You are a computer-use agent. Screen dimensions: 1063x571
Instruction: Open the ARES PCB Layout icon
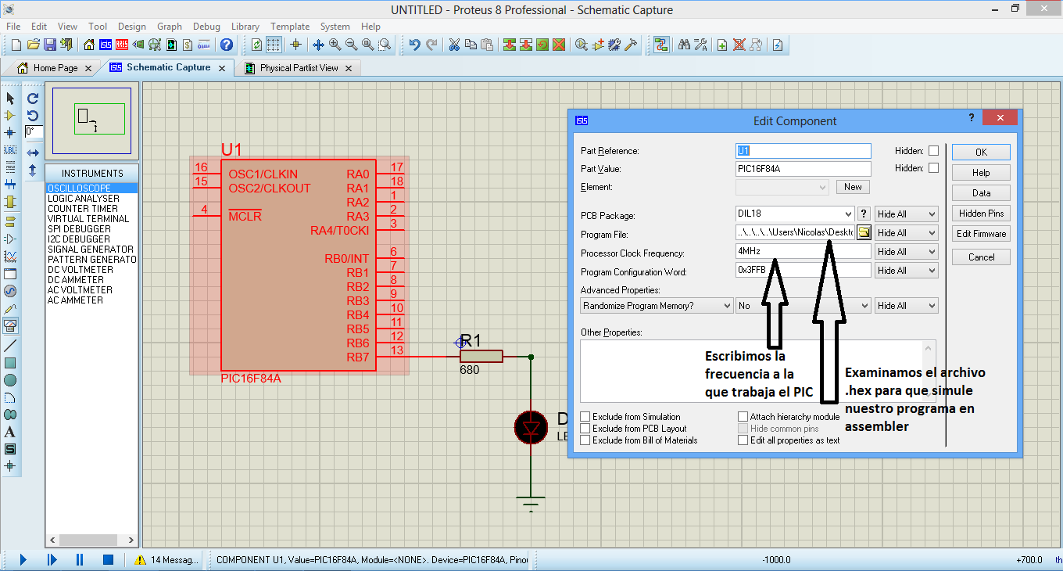click(x=122, y=45)
